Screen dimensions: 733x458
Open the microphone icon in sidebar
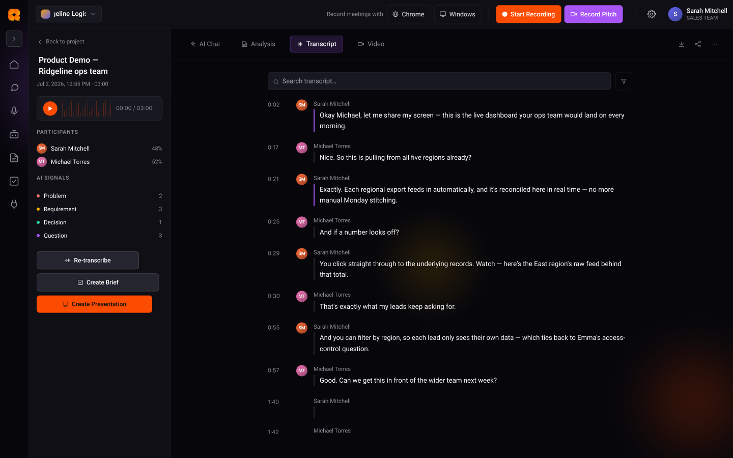(14, 111)
